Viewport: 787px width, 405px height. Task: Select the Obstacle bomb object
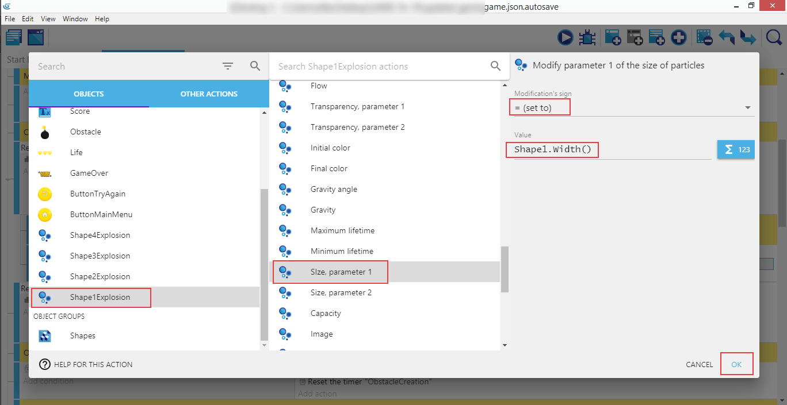coord(86,132)
